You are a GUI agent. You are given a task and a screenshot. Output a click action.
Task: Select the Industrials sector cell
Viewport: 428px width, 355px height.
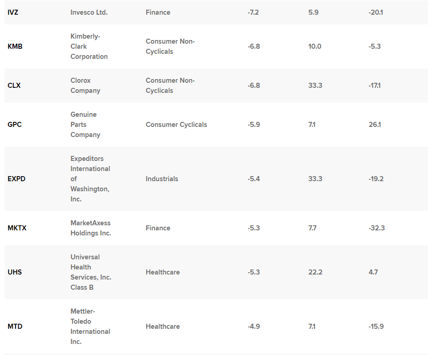162,179
